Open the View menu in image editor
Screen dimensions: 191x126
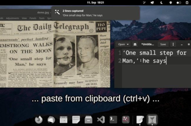point(24,18)
